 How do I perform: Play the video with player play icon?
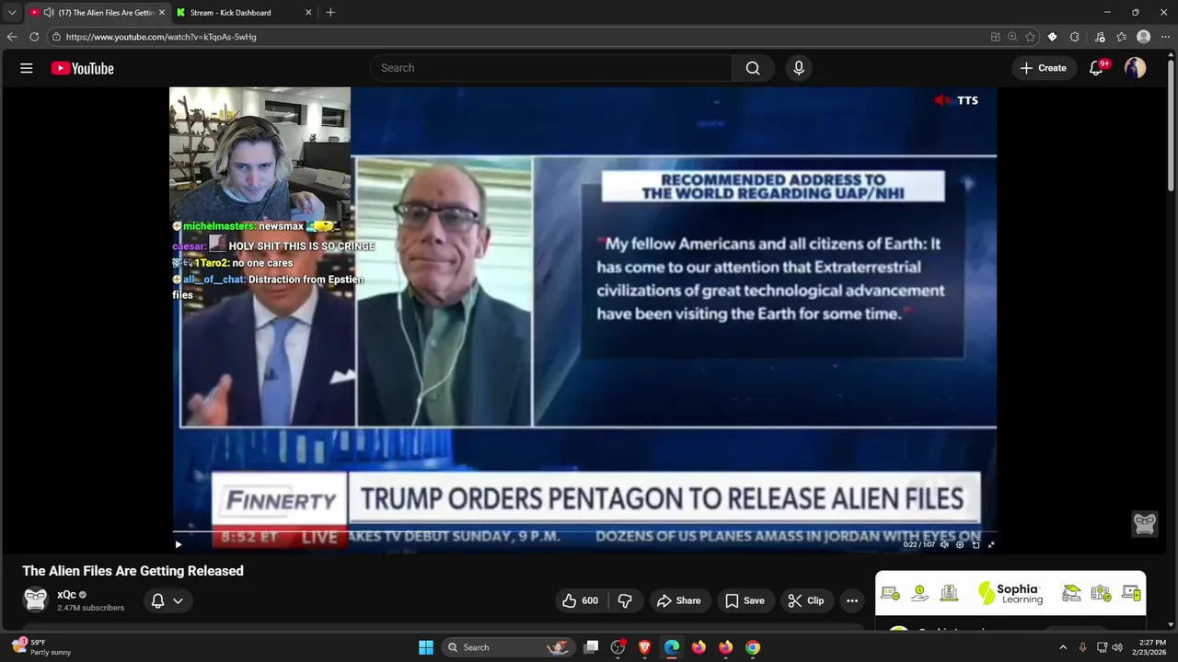click(179, 544)
